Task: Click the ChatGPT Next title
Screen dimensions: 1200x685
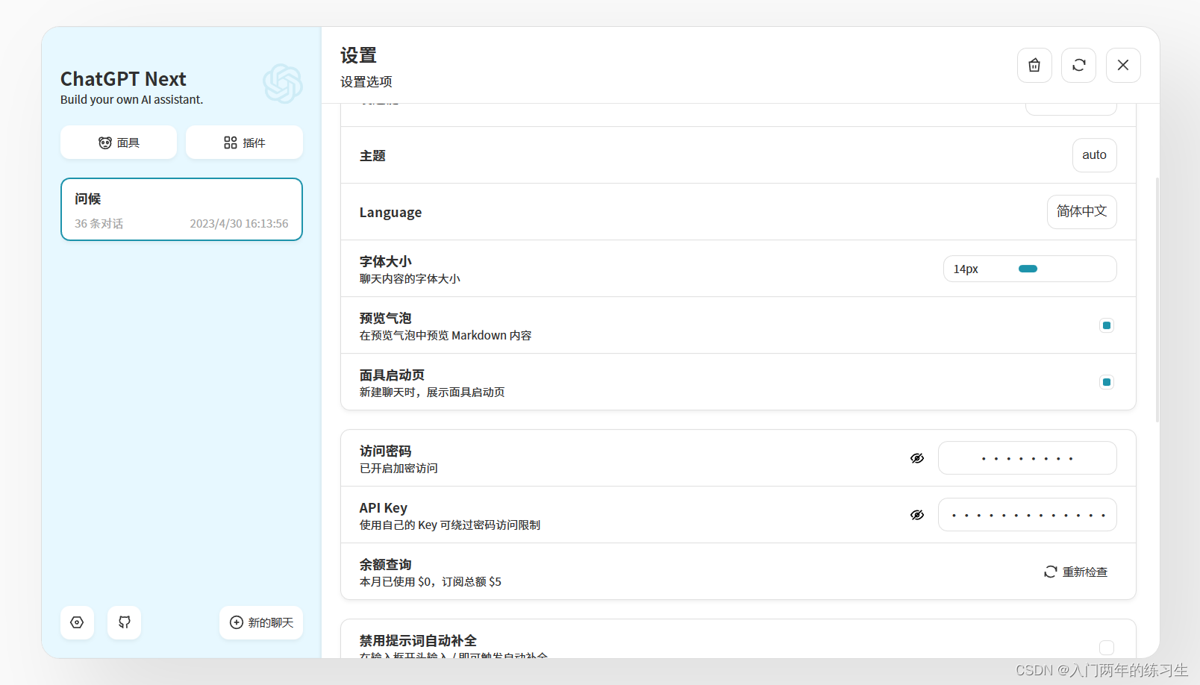Action: coord(123,79)
